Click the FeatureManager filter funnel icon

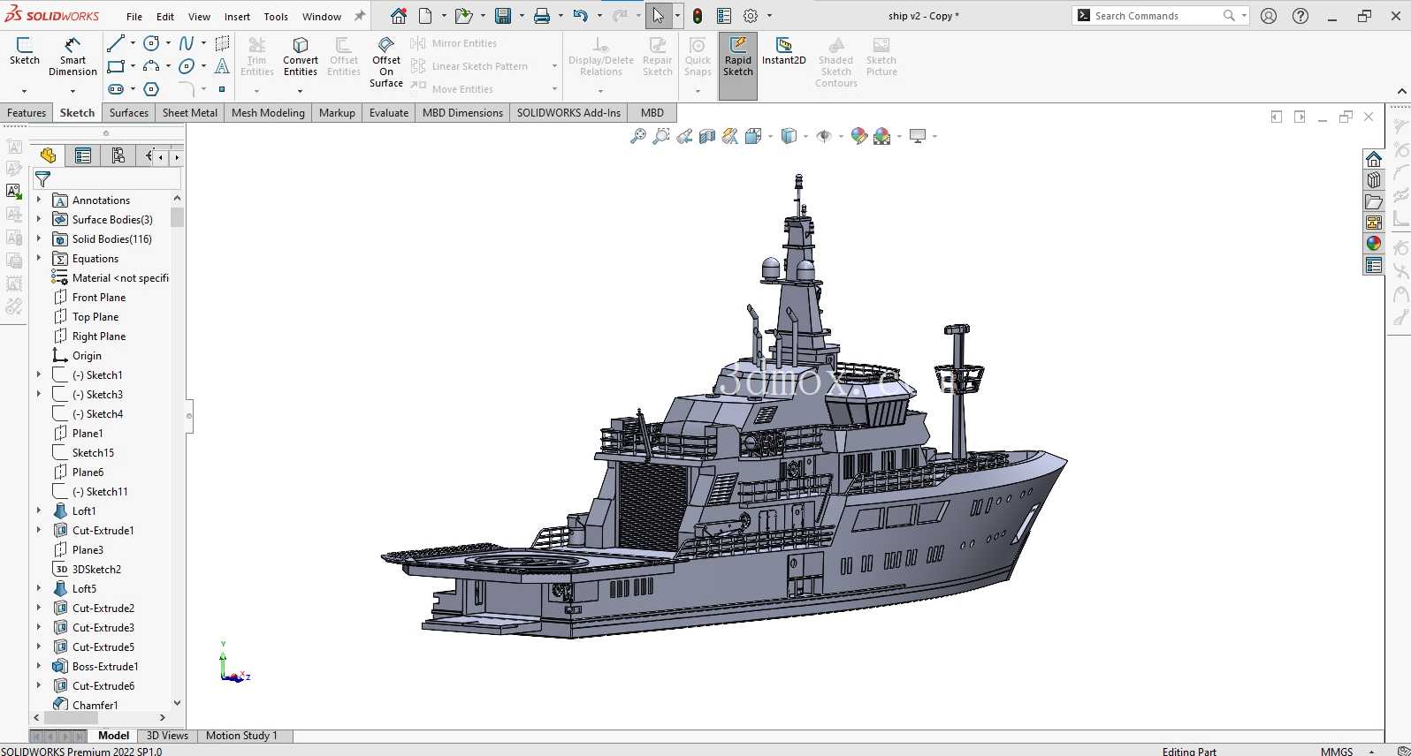click(42, 179)
